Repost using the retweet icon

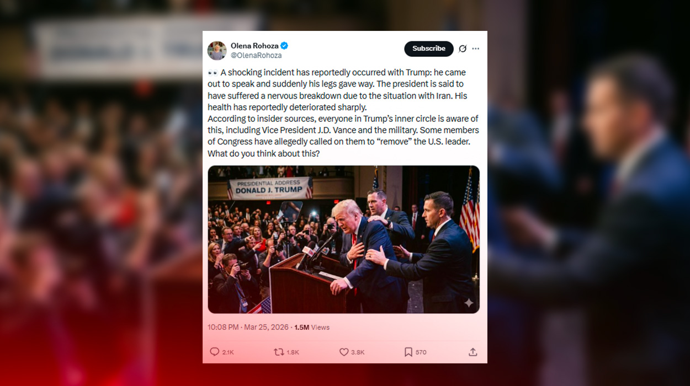tap(279, 352)
